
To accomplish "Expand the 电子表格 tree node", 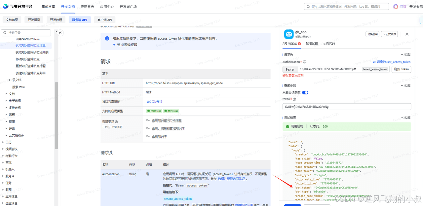I will point(7,101).
